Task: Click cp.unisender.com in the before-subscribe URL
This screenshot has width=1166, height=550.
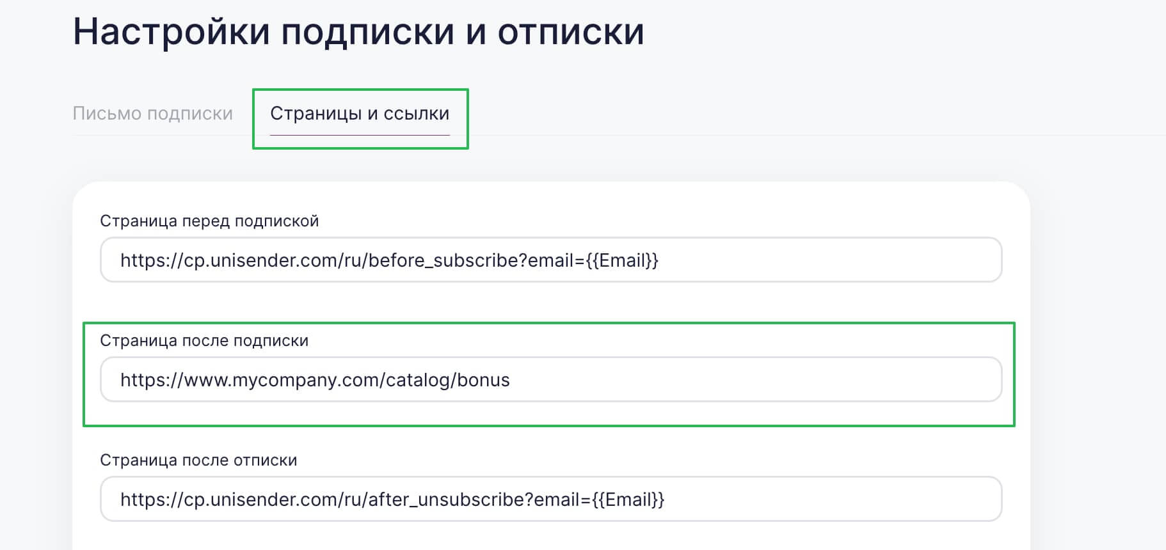Action: [256, 261]
